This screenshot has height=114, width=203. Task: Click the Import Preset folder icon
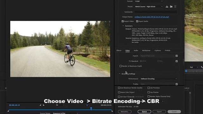[x=171, y=6]
